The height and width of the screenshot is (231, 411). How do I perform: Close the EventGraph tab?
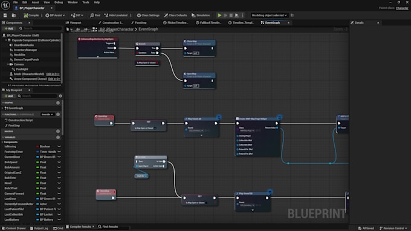288,23
